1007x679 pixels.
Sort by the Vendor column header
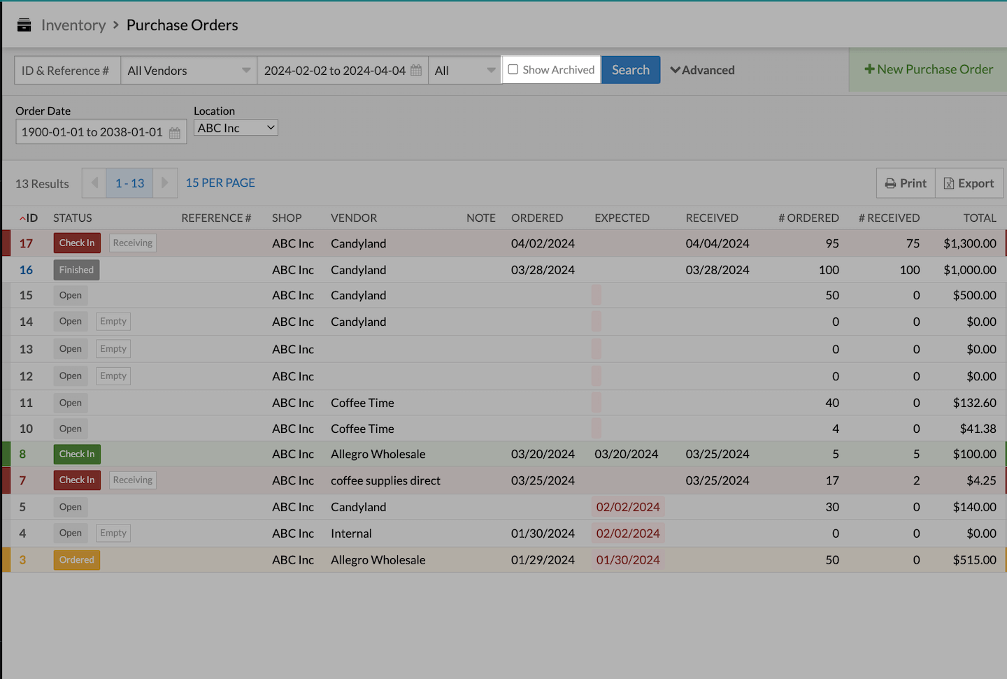[354, 218]
